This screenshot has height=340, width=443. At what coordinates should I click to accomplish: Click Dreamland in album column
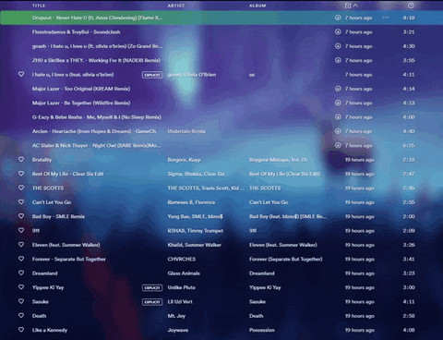tap(262, 273)
